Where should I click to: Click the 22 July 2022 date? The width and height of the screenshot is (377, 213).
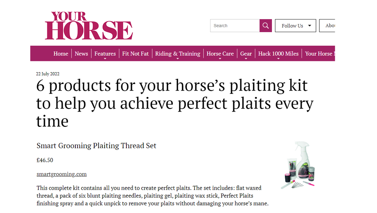tap(48, 74)
